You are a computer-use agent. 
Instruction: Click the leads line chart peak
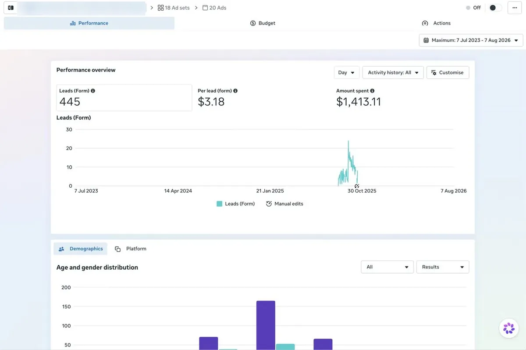pyautogui.click(x=348, y=141)
